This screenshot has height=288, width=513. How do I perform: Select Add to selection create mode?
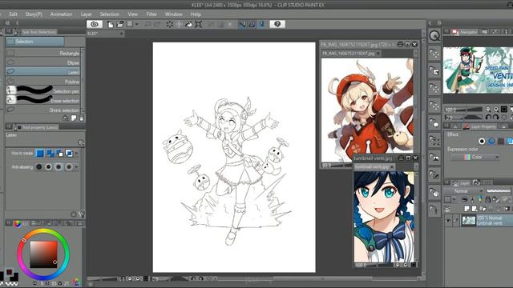(x=50, y=153)
